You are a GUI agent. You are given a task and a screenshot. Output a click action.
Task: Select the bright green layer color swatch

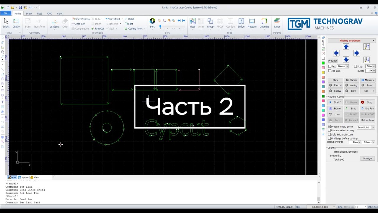pyautogui.click(x=323, y=63)
